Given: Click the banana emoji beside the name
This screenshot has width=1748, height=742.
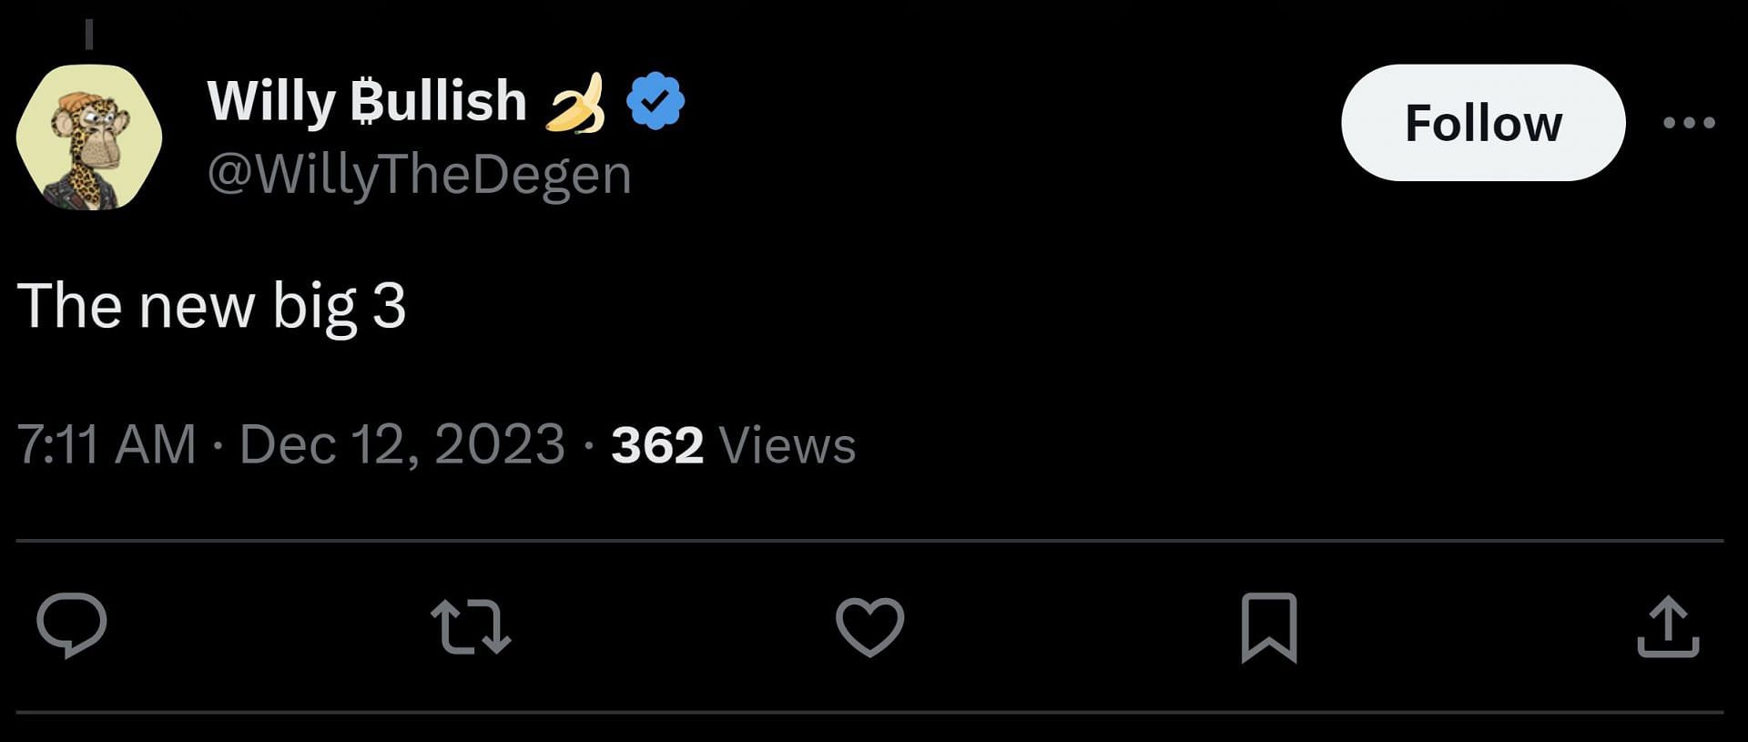Looking at the screenshot, I should click(x=575, y=103).
